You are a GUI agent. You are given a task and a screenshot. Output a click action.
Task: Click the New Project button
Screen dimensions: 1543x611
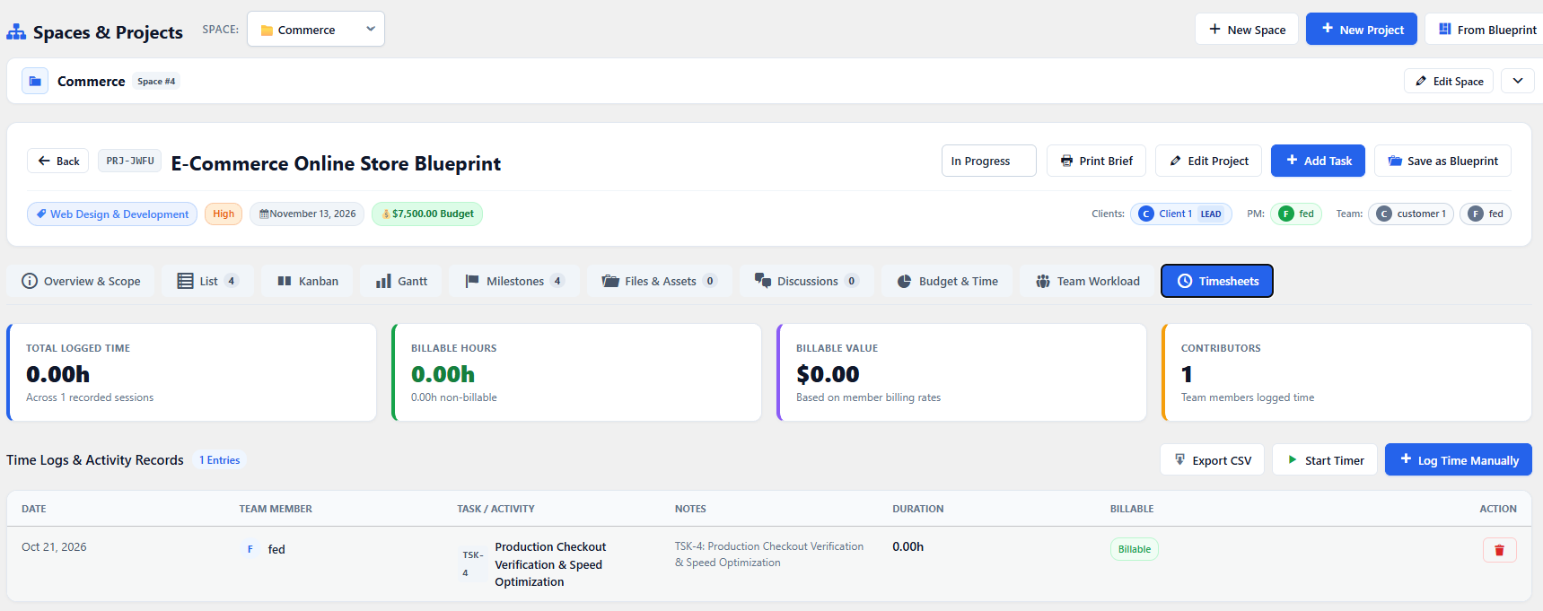(x=1362, y=29)
